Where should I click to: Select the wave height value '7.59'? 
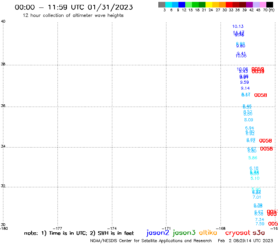coord(260,224)
